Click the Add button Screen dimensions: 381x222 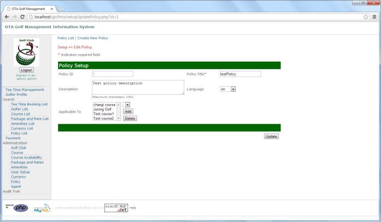(128, 111)
